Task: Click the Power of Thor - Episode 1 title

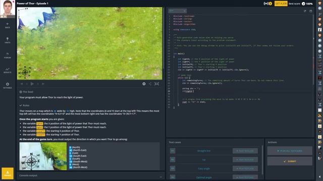Action: [x=32, y=4]
